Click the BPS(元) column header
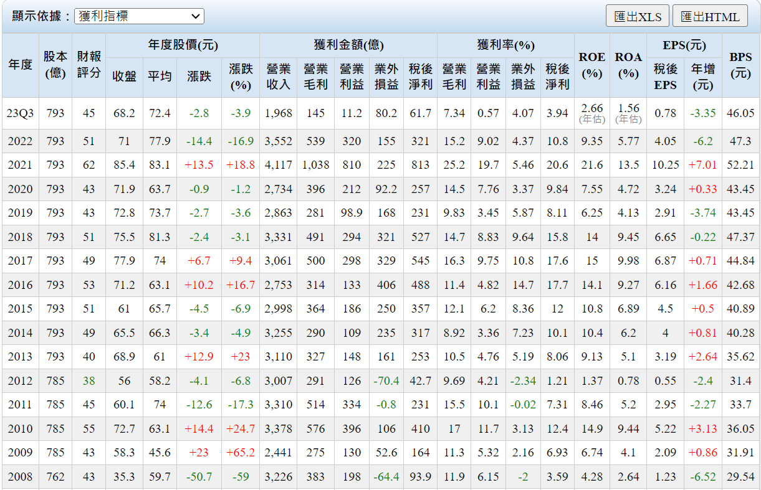This screenshot has width=761, height=490. pyautogui.click(x=740, y=65)
